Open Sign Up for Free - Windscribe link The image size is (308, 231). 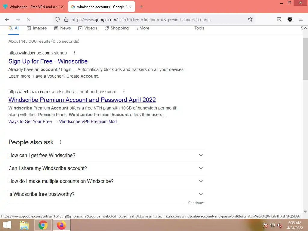48,61
